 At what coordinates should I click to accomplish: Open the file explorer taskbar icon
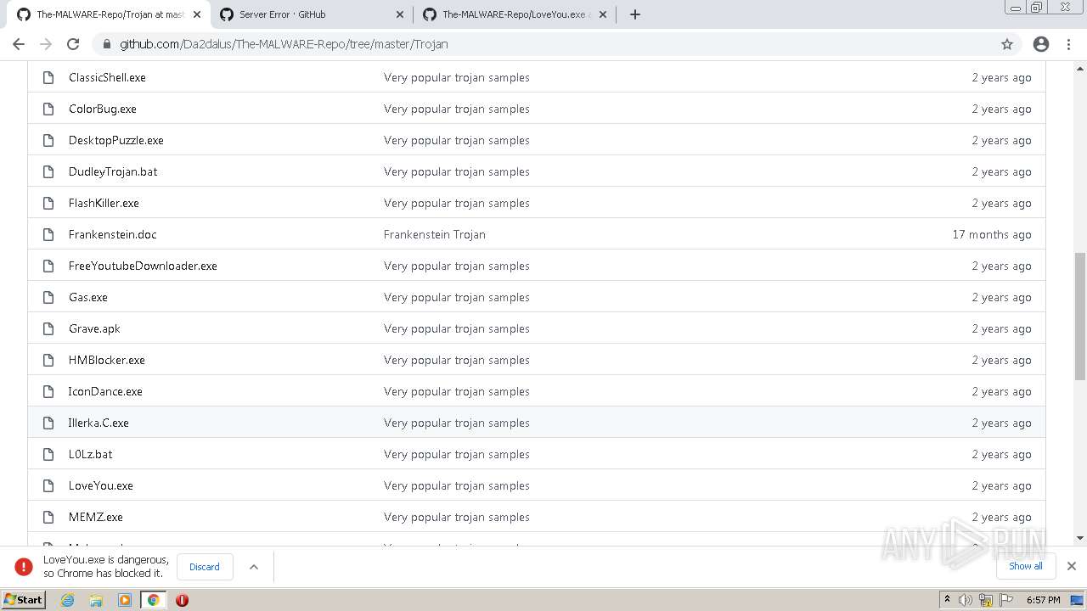click(96, 600)
